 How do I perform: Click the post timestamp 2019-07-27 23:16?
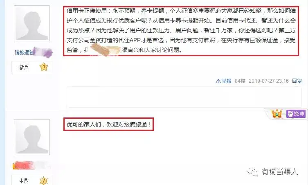point(268,81)
